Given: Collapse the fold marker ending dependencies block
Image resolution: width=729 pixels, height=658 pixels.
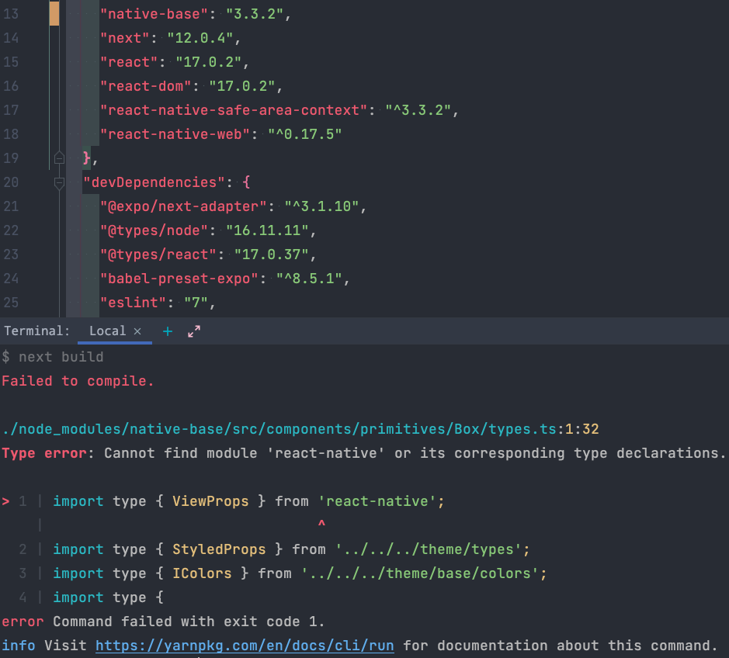Looking at the screenshot, I should tap(59, 158).
